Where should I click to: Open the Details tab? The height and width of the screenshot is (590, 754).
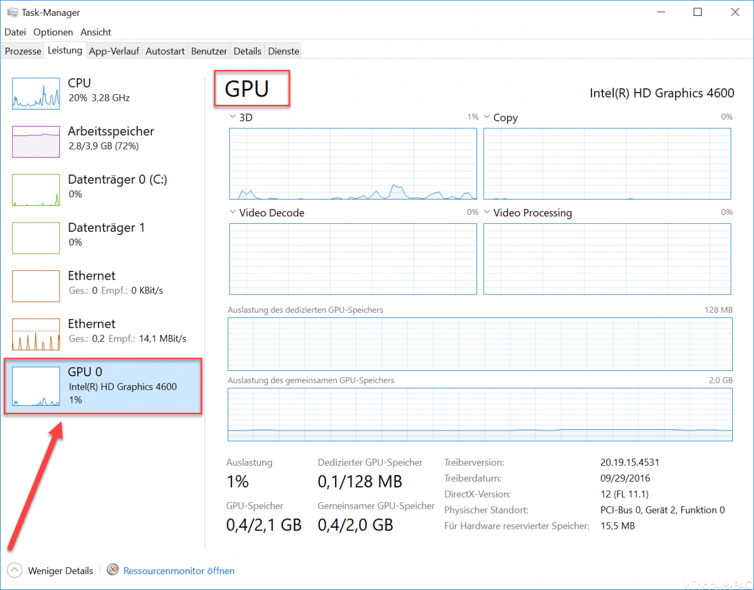[x=247, y=51]
